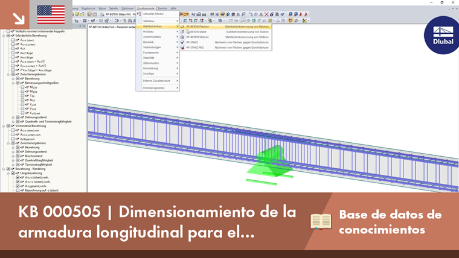This screenshot has width=459, height=258.
Task: Click the highlighted orange toolbar icon at far right
Action: click(290, 20)
